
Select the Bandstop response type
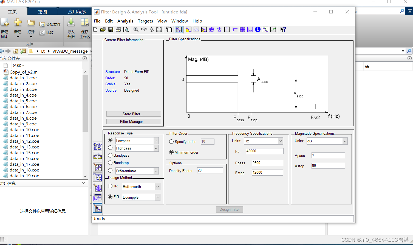coord(110,163)
